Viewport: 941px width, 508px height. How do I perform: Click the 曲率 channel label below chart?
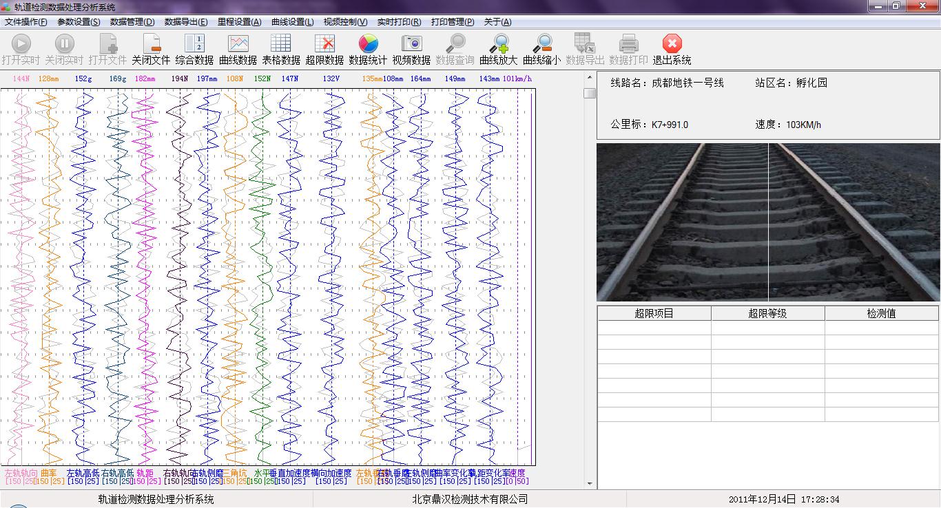(x=49, y=473)
